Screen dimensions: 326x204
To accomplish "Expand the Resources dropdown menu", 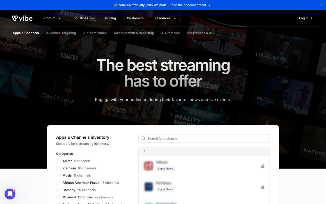I will pos(165,18).
